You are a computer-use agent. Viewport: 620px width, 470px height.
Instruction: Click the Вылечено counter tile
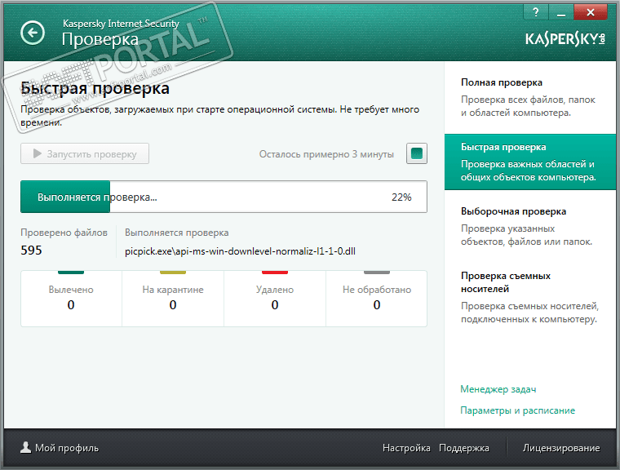point(71,299)
